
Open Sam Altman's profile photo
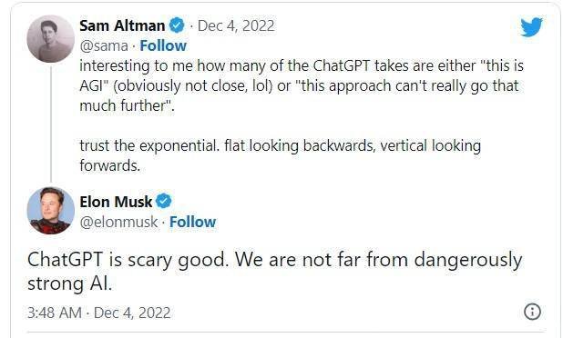(x=51, y=39)
